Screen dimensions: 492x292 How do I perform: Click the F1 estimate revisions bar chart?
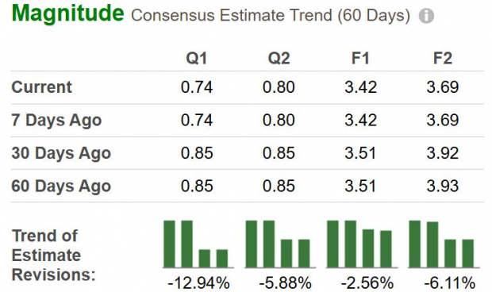(362, 244)
